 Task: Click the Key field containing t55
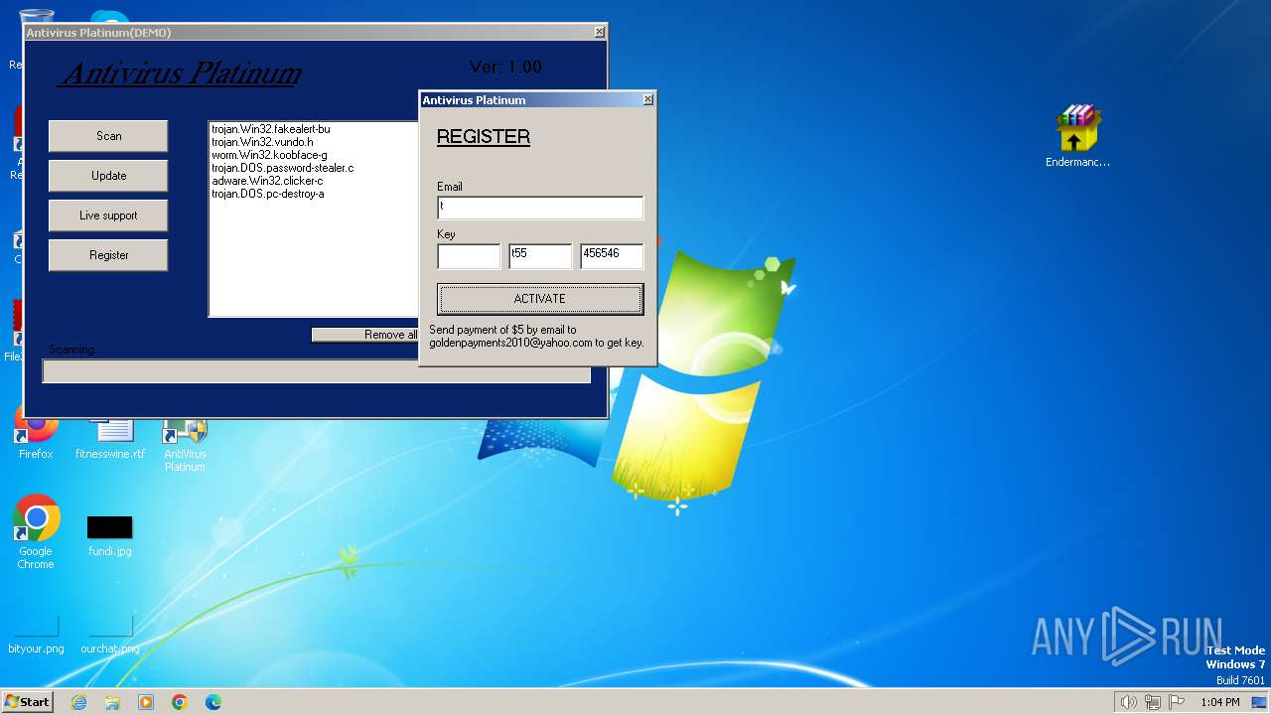(540, 256)
